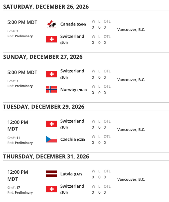Click the Saturday, December 26, 2026 heading

(x=46, y=7)
